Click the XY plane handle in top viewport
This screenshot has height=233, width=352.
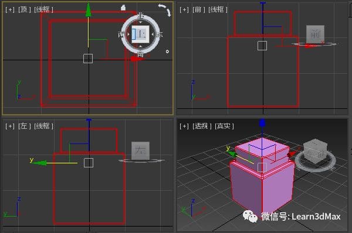coord(99,49)
